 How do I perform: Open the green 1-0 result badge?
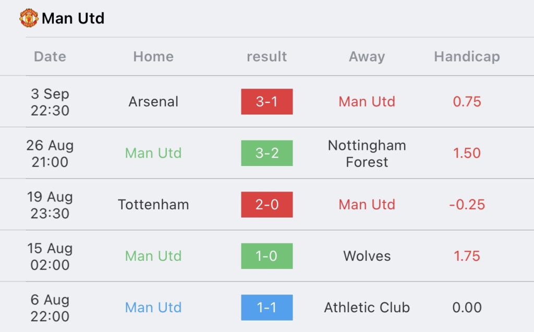[266, 256]
